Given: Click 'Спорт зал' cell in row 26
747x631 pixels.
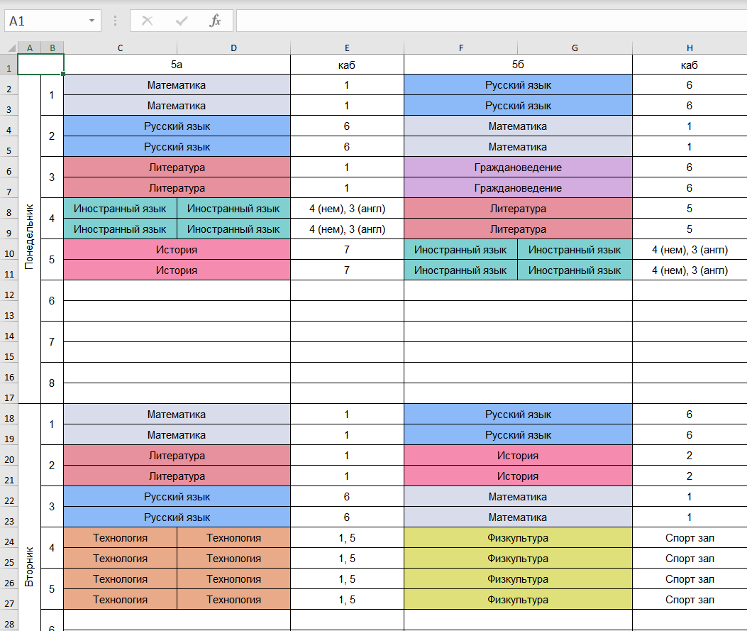Looking at the screenshot, I should tap(690, 579).
